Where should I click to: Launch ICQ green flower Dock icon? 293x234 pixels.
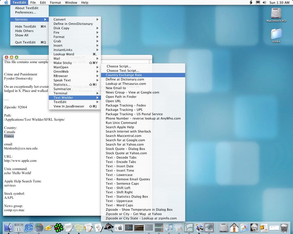click(x=59, y=228)
